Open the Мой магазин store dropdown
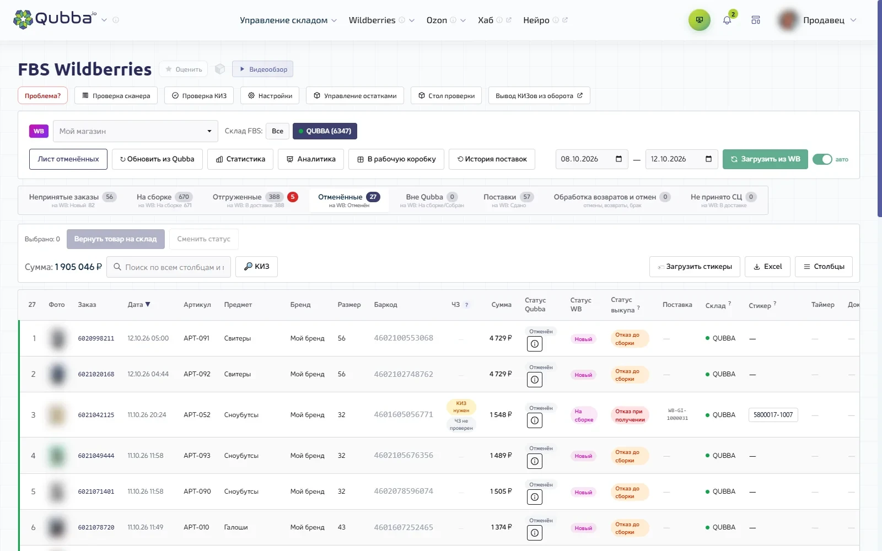Image resolution: width=882 pixels, height=551 pixels. pyautogui.click(x=136, y=131)
